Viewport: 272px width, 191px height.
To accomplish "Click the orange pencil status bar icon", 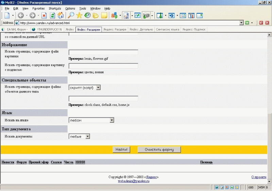I will (x=222, y=187).
